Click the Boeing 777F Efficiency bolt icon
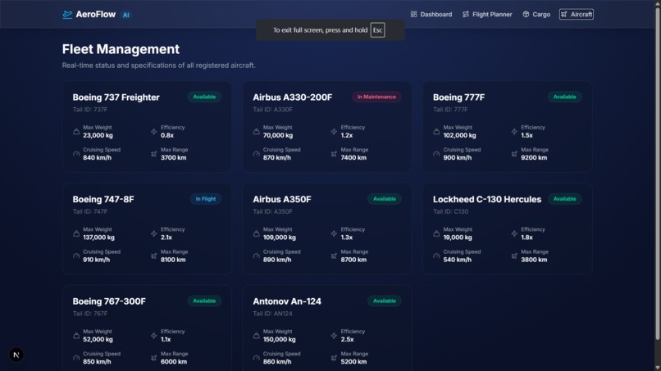This screenshot has height=371, width=661. coord(514,131)
